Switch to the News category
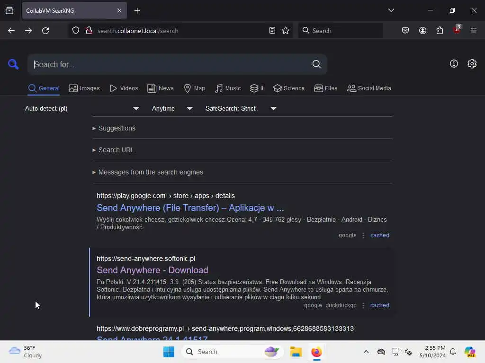 pyautogui.click(x=161, y=88)
